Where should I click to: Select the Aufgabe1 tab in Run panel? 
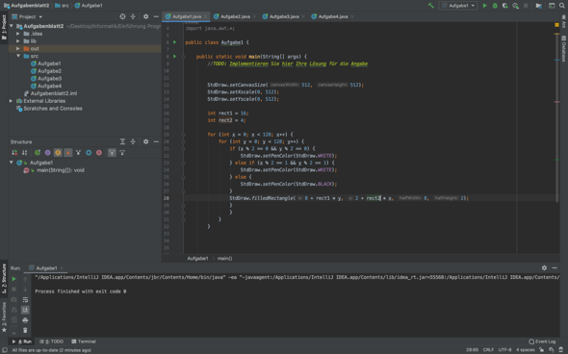click(x=46, y=268)
